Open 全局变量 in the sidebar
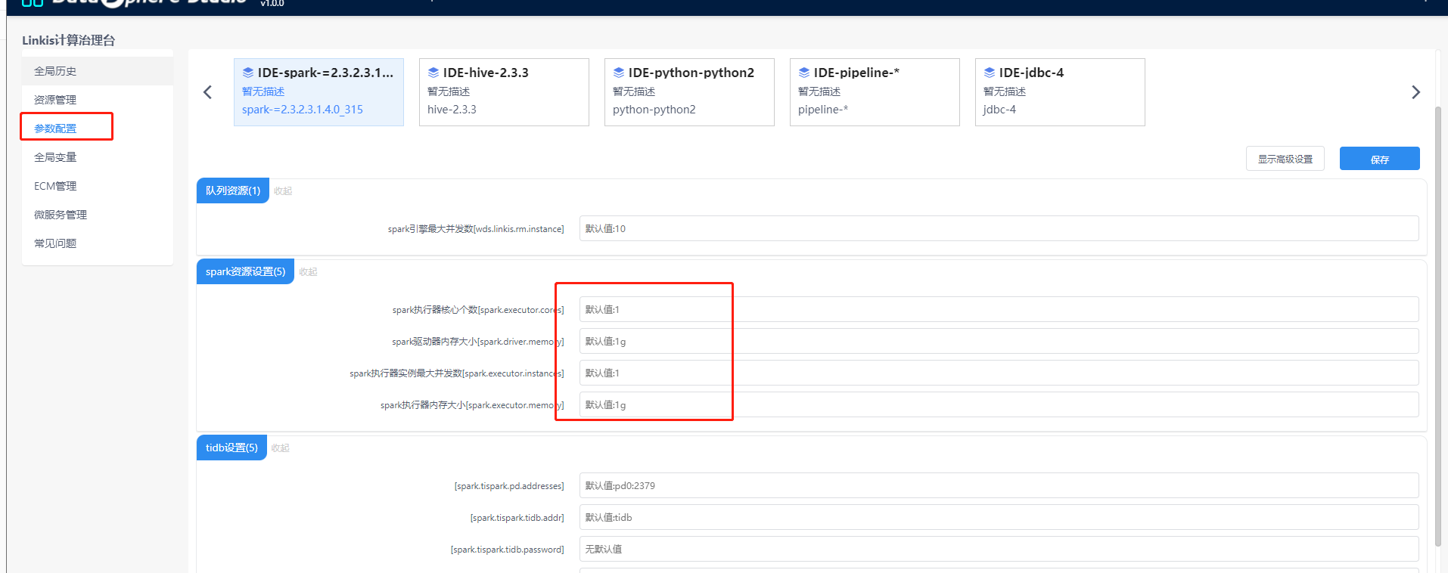 pos(98,157)
